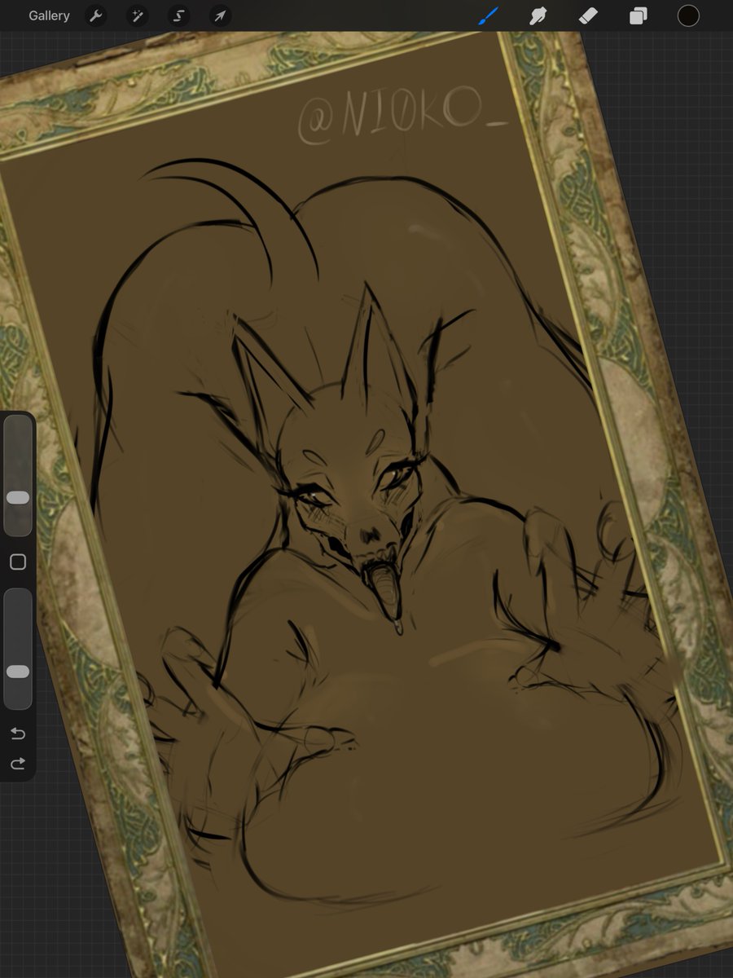Click the brush size slider
Screen dimensions: 733x978
coord(18,475)
